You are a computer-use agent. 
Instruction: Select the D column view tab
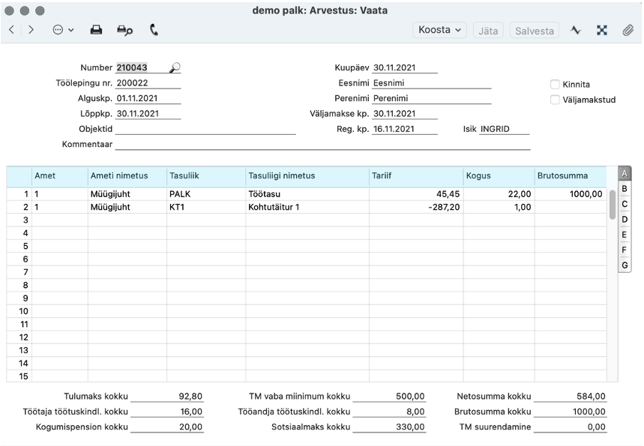click(x=625, y=220)
